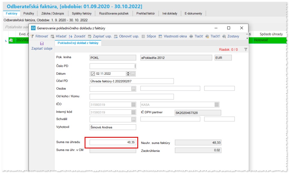The height and width of the screenshot is (175, 291).
Task: Click Vlastnosti okna in the toolbar
Action: 175,36
